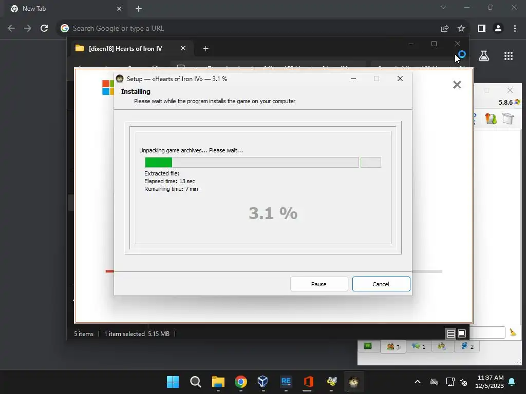Focus the text field beside the broom
This screenshot has width=526, height=394.
click(487, 332)
